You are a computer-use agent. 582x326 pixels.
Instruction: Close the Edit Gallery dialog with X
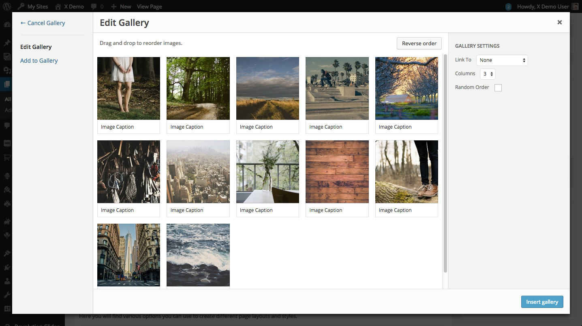[x=559, y=23]
